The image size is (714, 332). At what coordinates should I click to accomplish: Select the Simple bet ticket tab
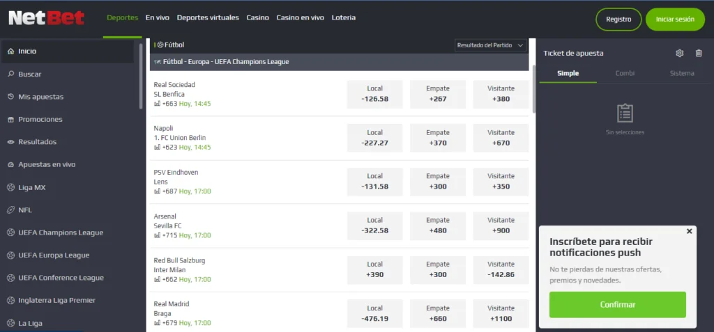[x=568, y=73]
